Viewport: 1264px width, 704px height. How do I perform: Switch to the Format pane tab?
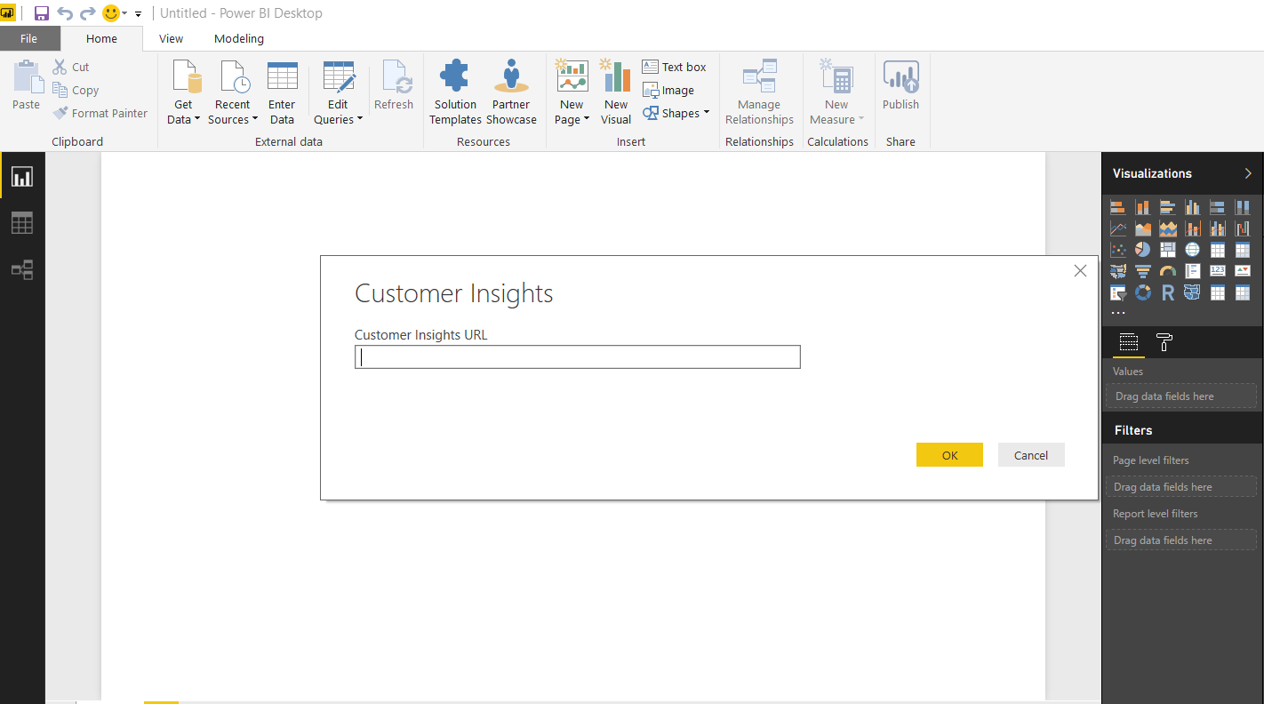click(x=1163, y=342)
